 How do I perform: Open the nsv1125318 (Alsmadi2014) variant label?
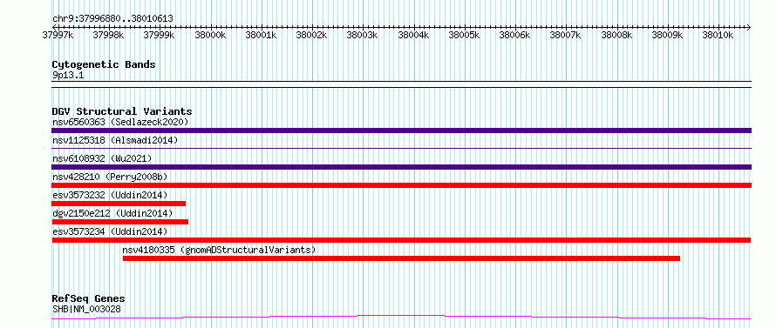(115, 140)
